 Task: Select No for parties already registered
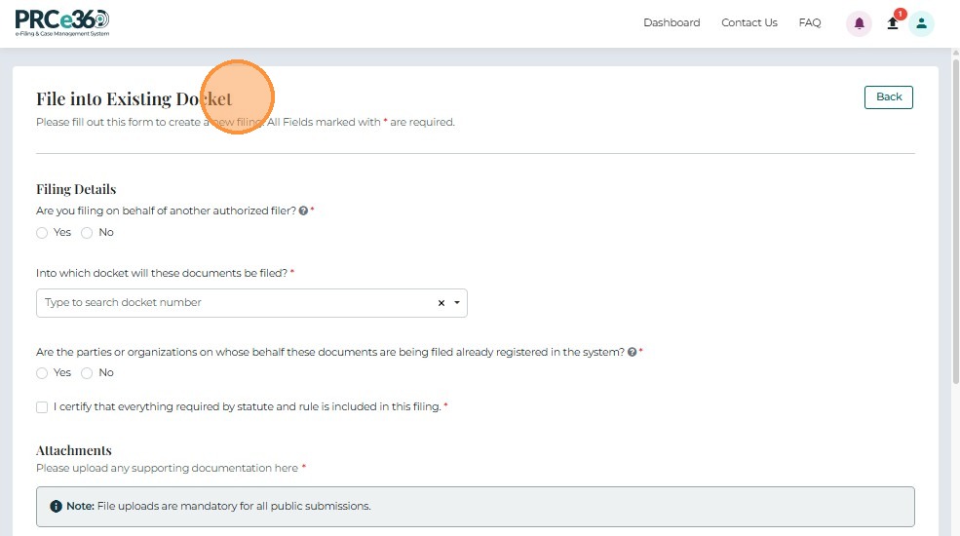click(87, 373)
